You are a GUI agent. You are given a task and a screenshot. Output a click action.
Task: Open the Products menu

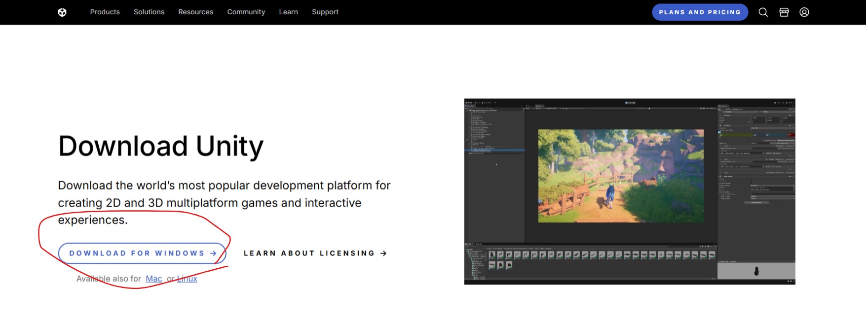pyautogui.click(x=105, y=12)
